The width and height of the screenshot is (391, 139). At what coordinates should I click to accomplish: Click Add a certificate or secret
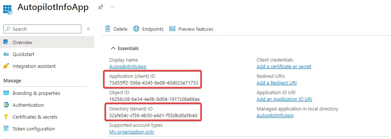point(284,66)
